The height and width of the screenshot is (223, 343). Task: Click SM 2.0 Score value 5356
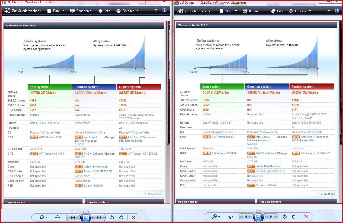tap(206, 100)
